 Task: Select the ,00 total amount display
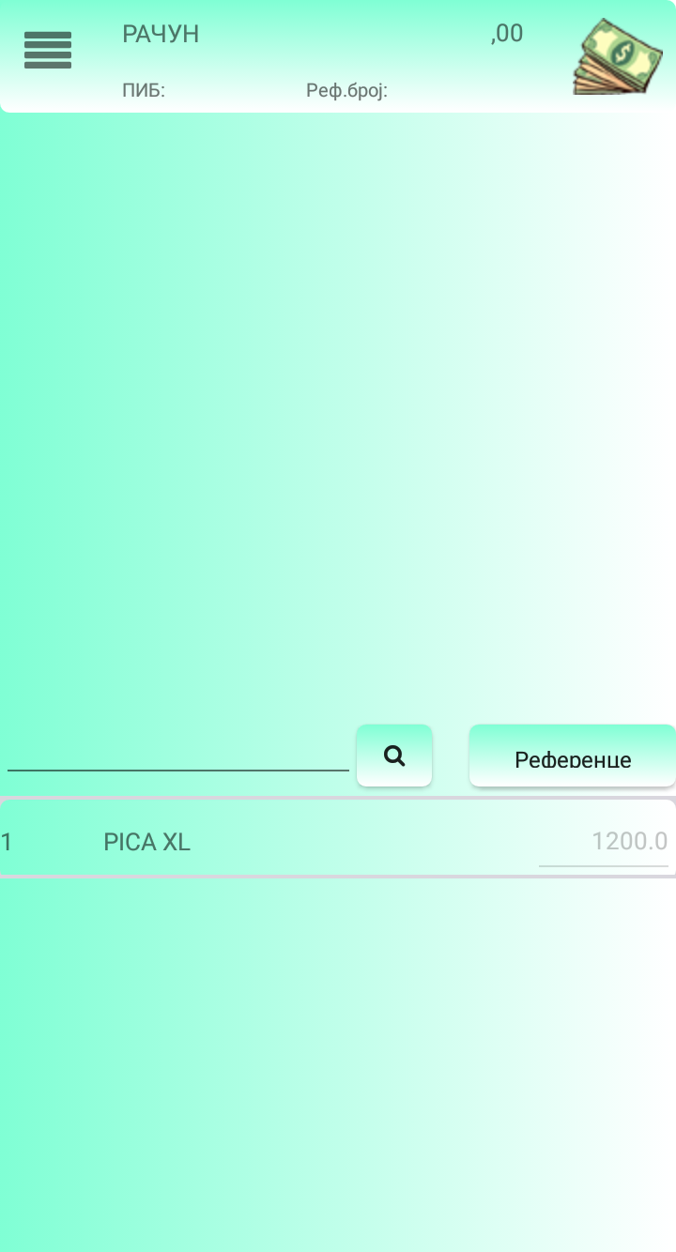coord(506,34)
